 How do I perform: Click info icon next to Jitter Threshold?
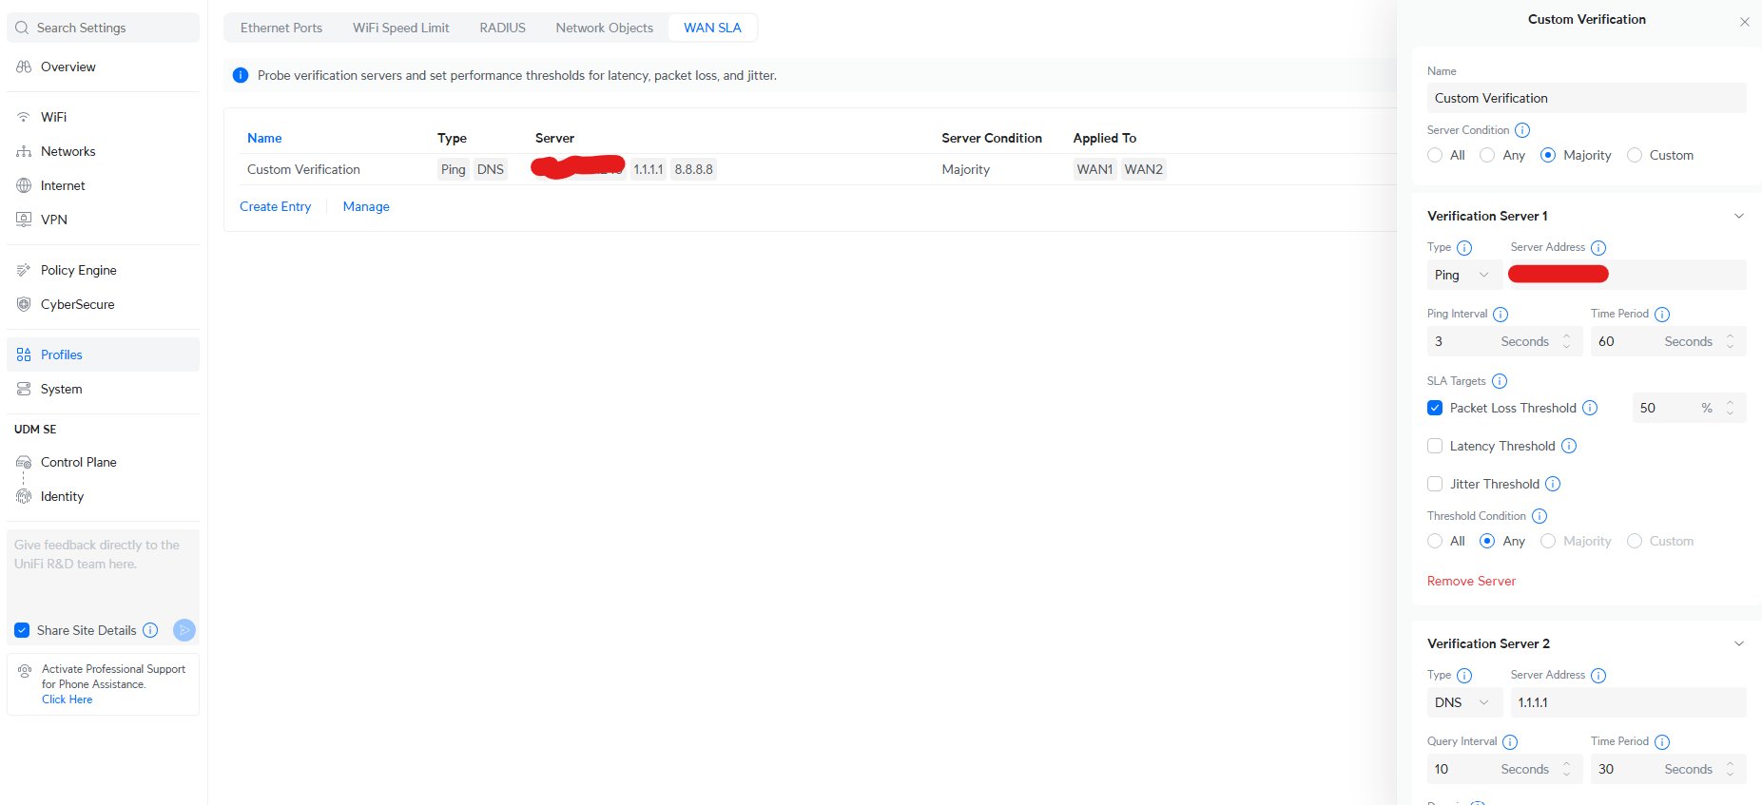click(x=1553, y=484)
